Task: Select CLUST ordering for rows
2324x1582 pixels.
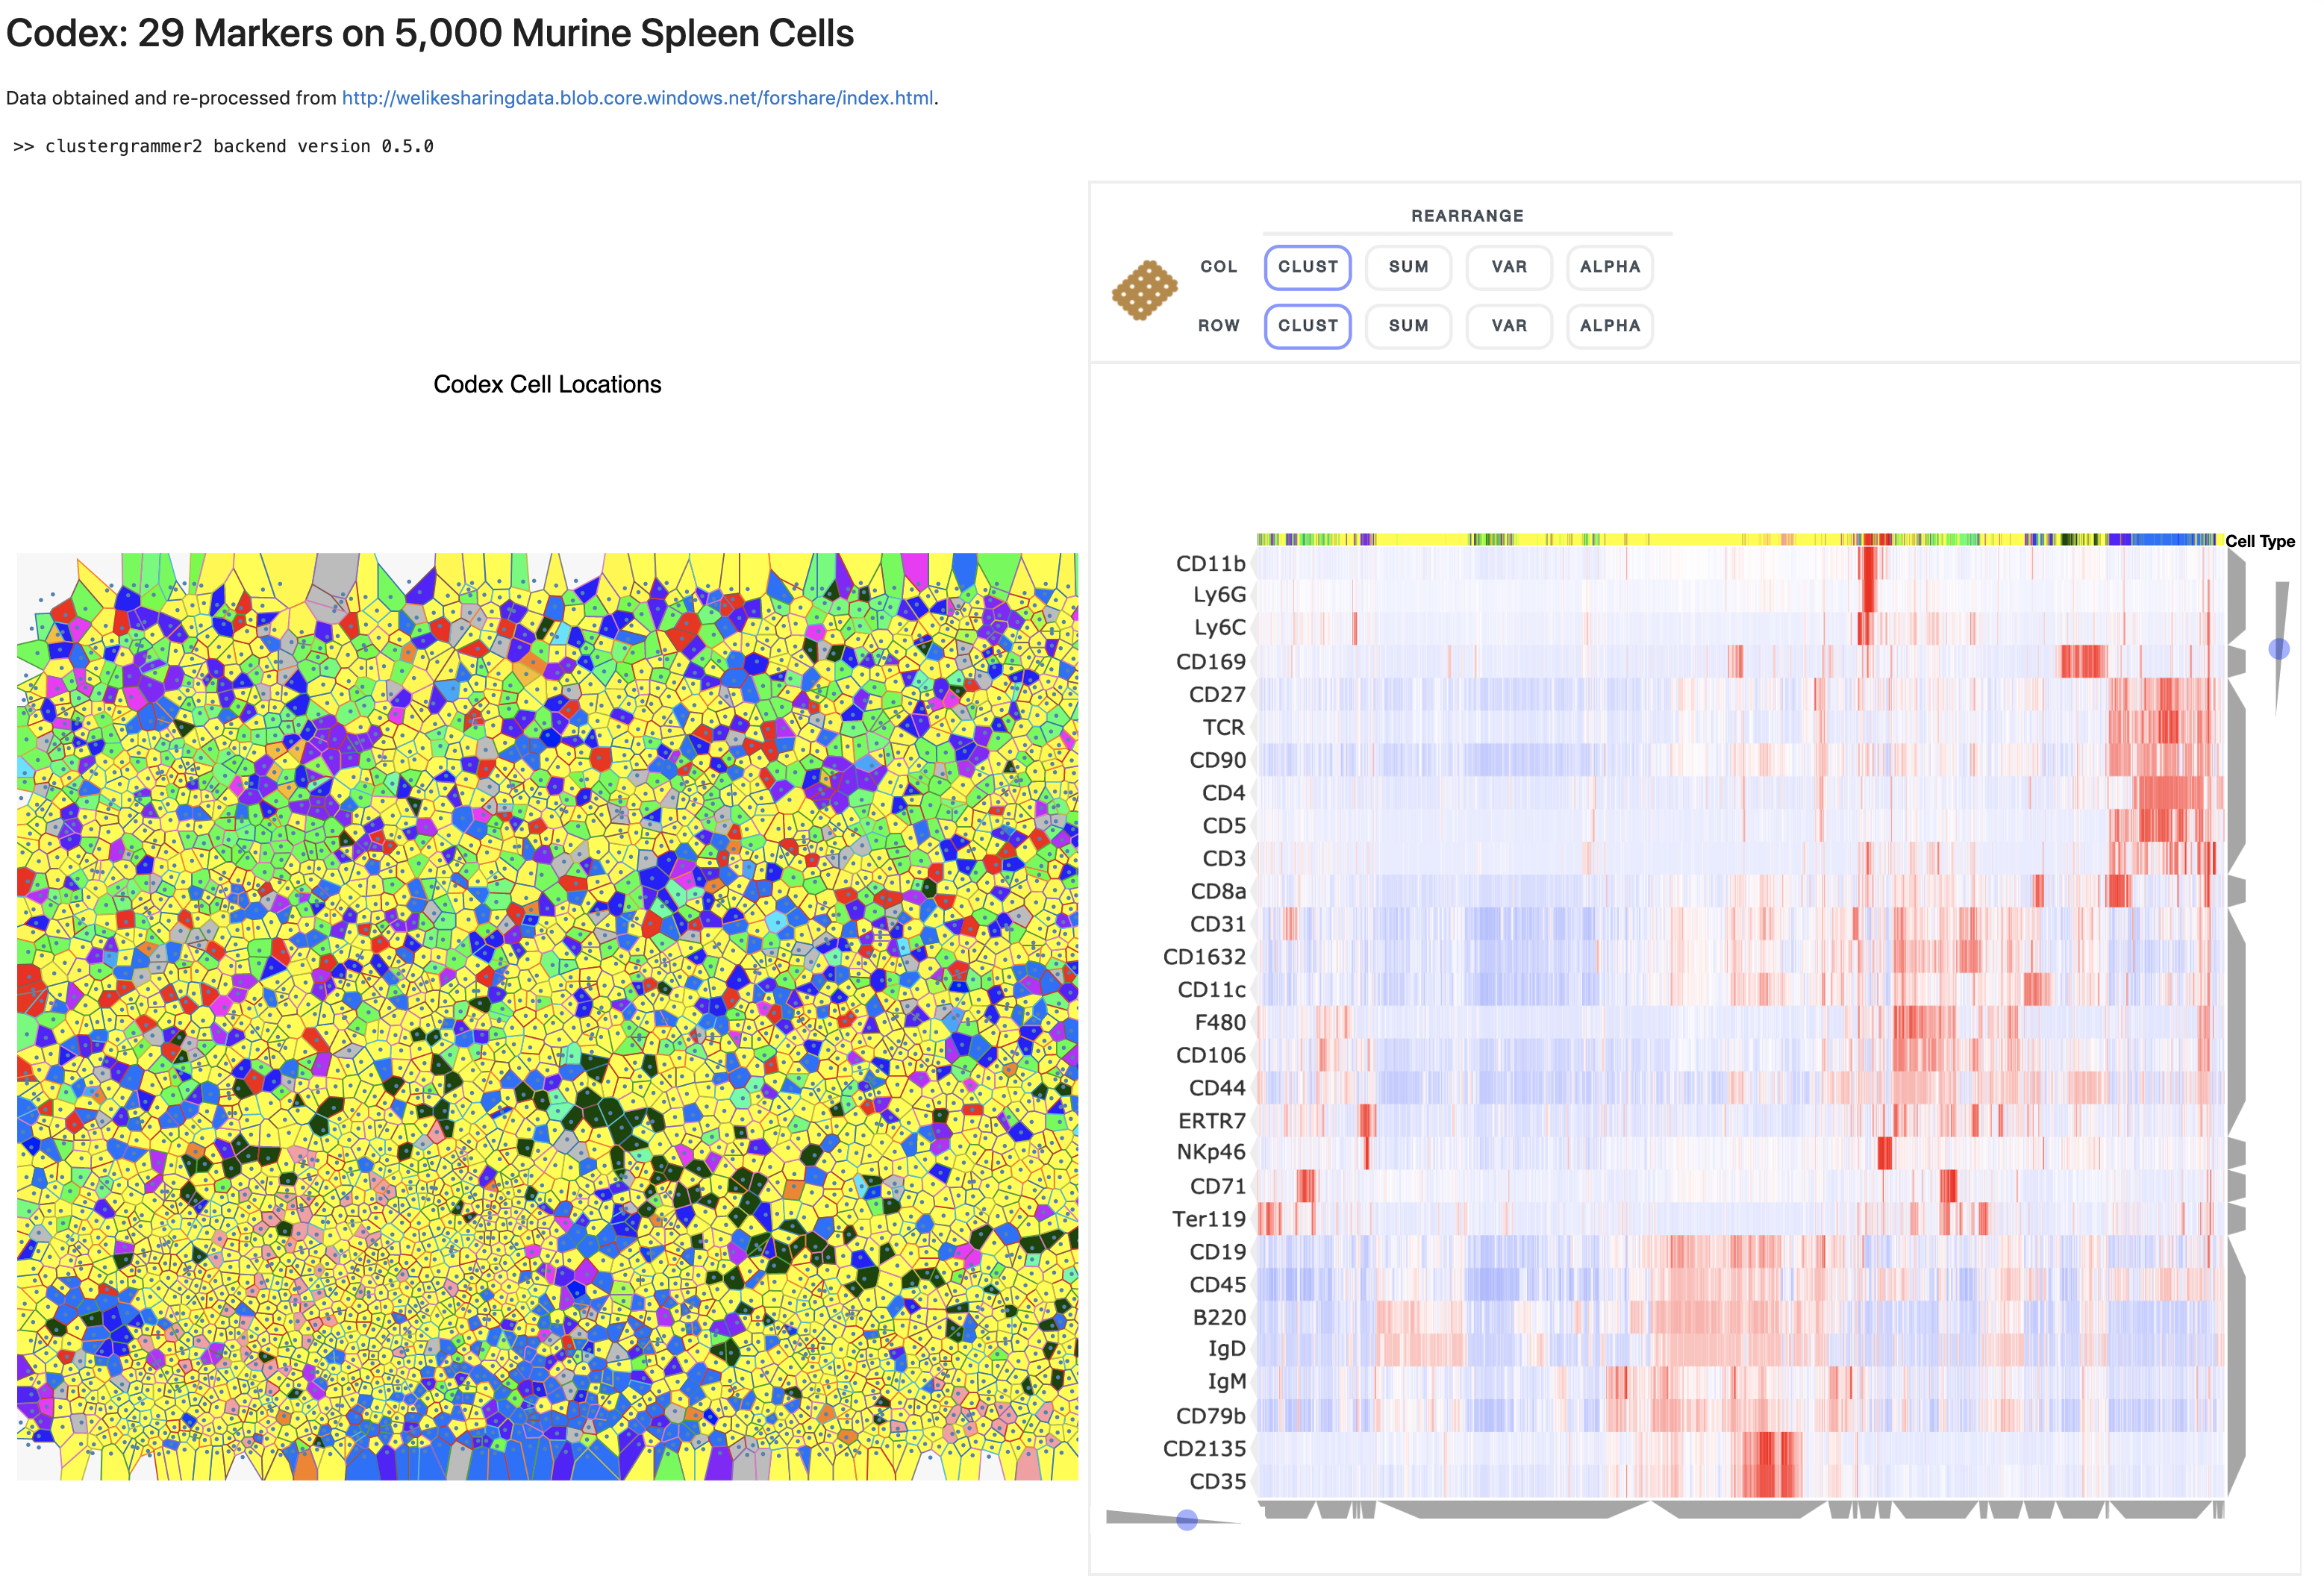Action: click(1307, 326)
